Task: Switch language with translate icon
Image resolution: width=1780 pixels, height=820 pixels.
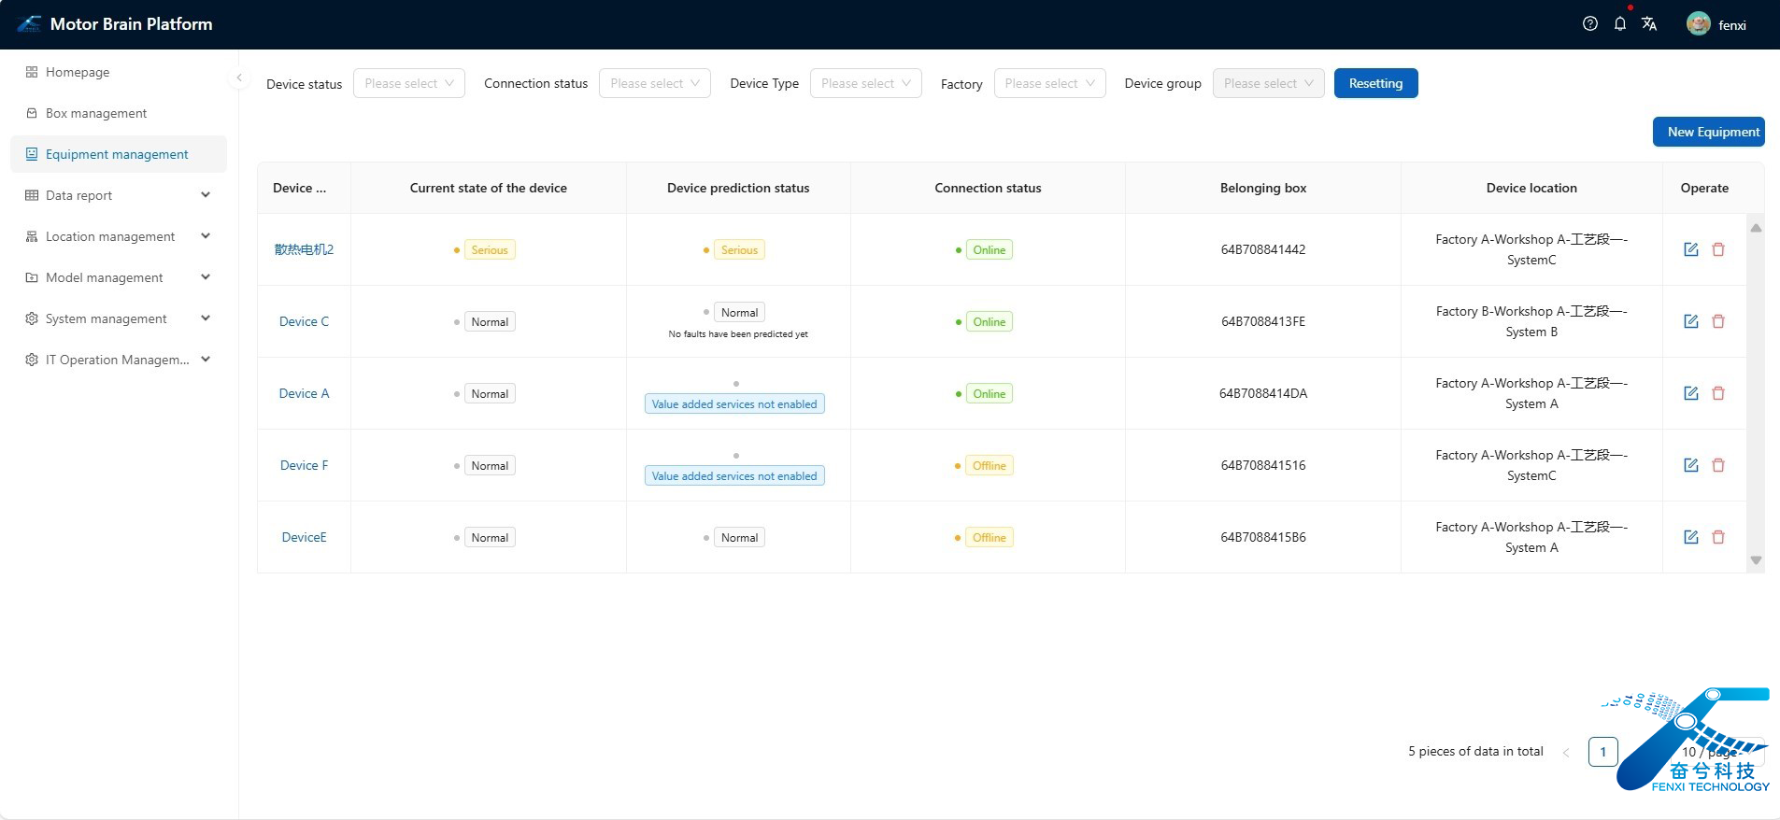Action: click(x=1649, y=24)
